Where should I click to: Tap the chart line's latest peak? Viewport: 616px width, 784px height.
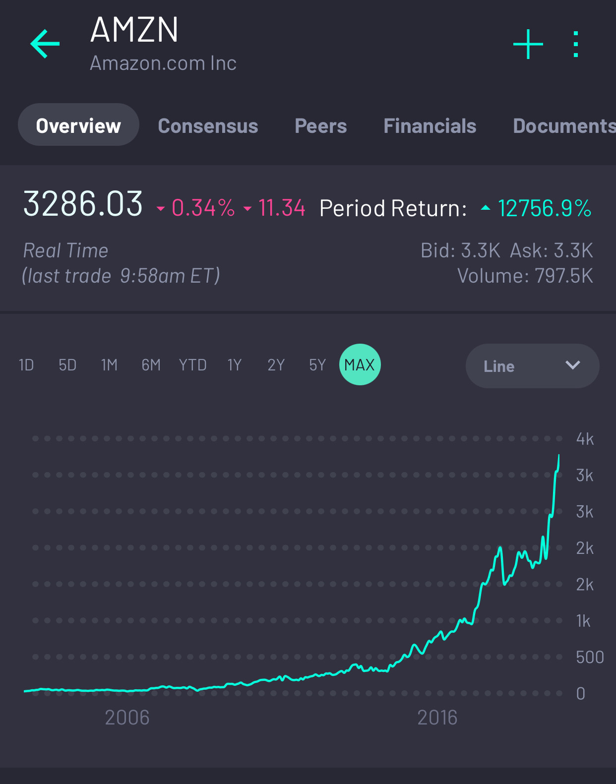[x=558, y=456]
